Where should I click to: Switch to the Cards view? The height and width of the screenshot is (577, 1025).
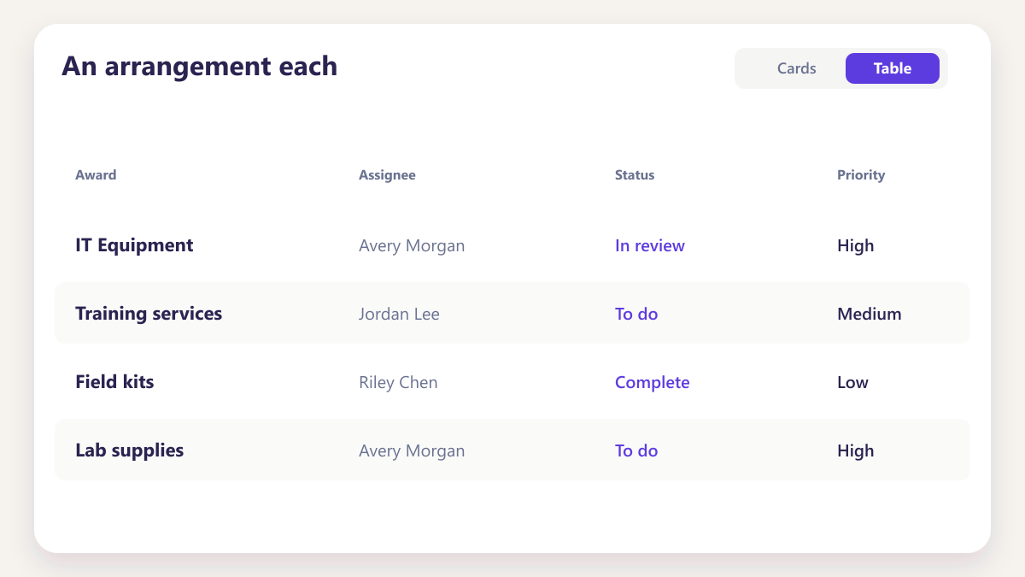pyautogui.click(x=797, y=68)
